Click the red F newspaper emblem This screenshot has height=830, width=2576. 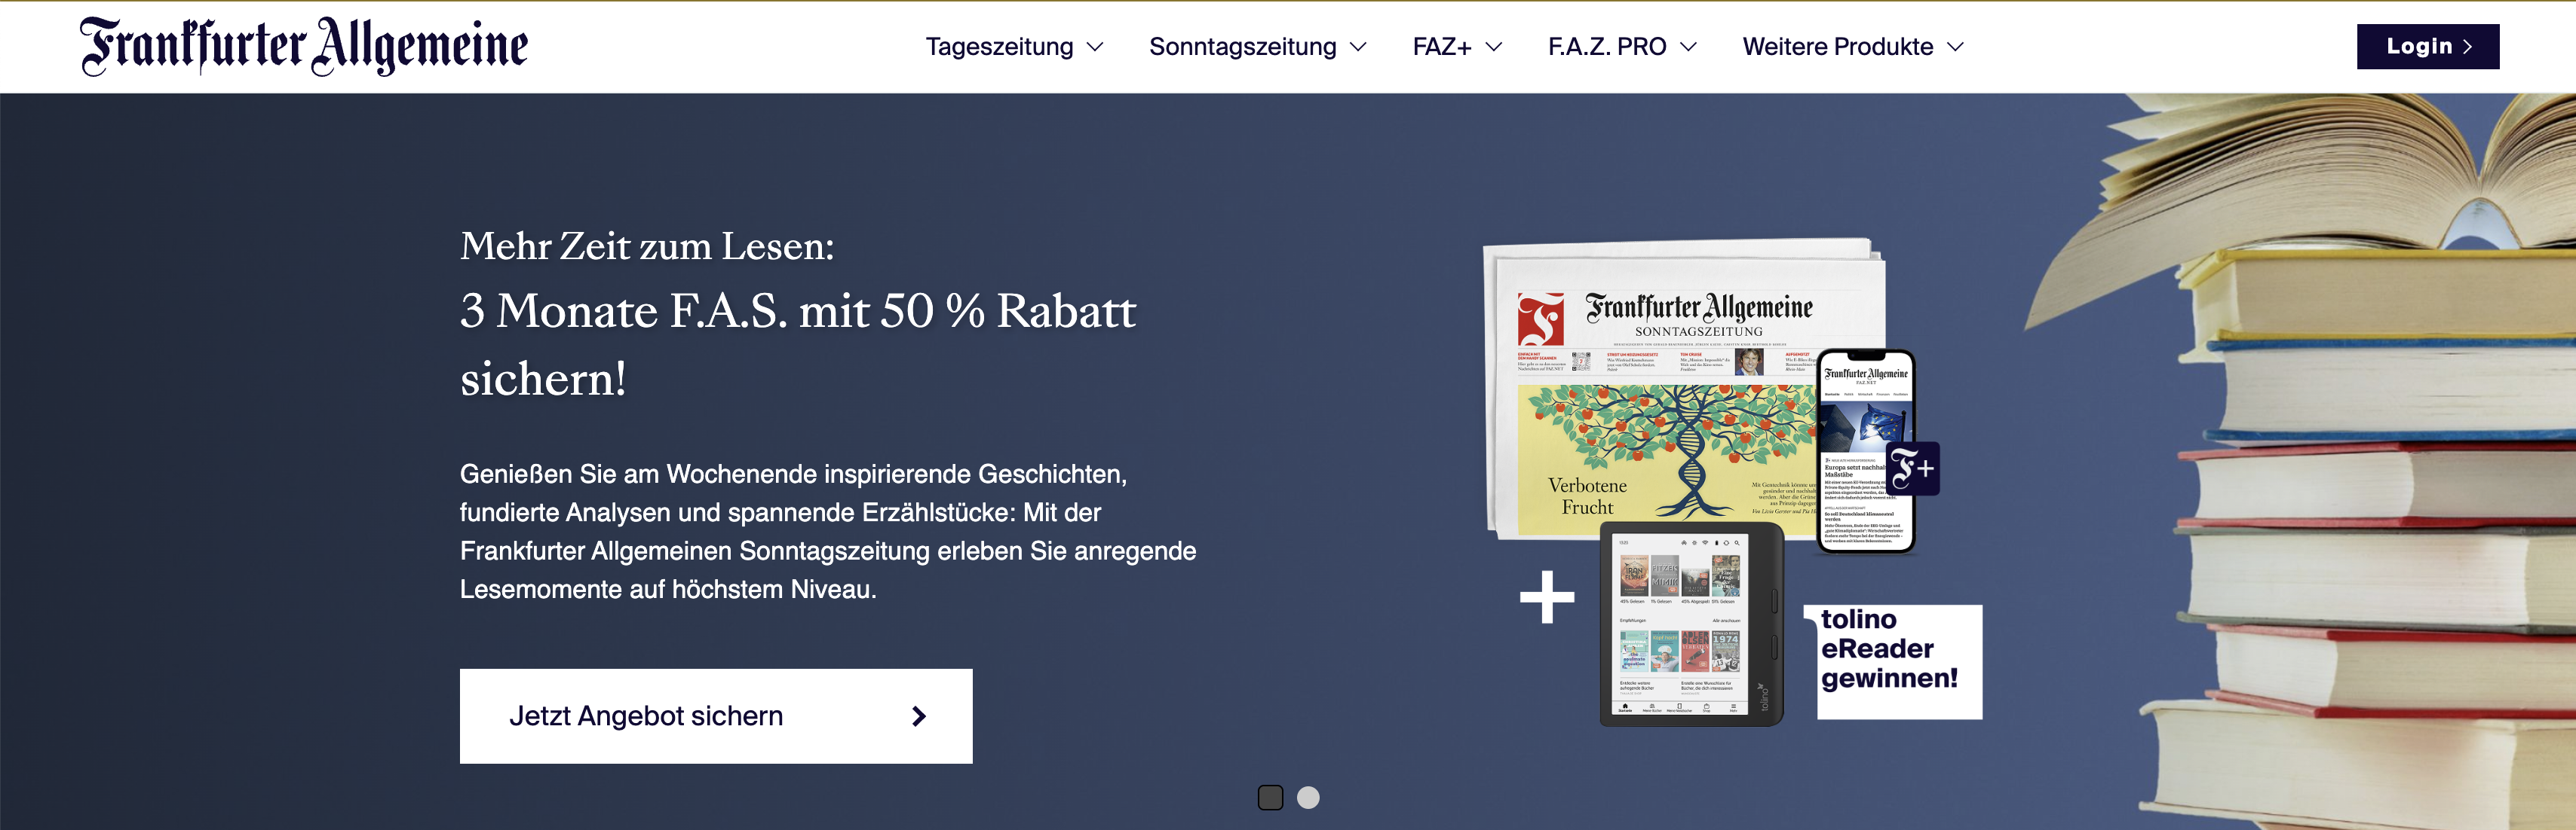[1540, 319]
